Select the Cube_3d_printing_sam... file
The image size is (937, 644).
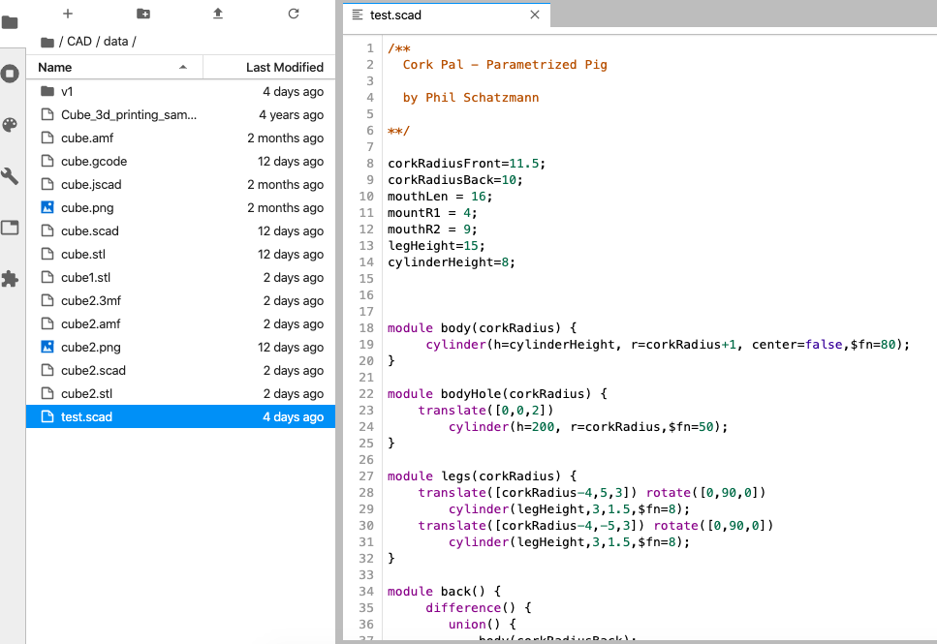coord(180,114)
